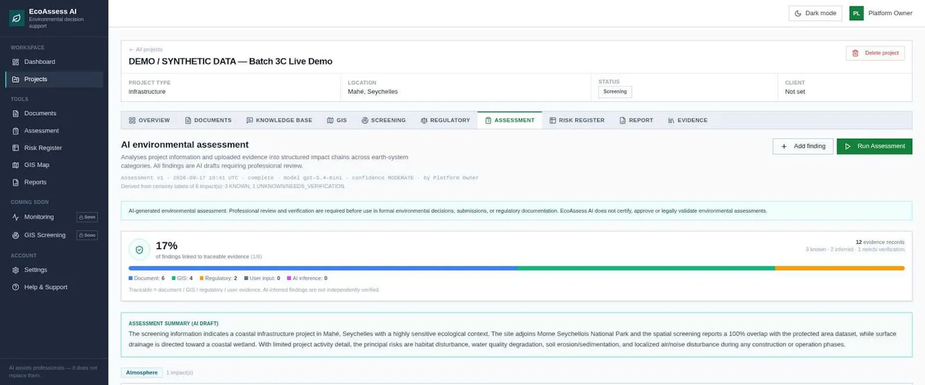Open Reports in the sidebar
This screenshot has height=385, width=925.
click(x=54, y=182)
